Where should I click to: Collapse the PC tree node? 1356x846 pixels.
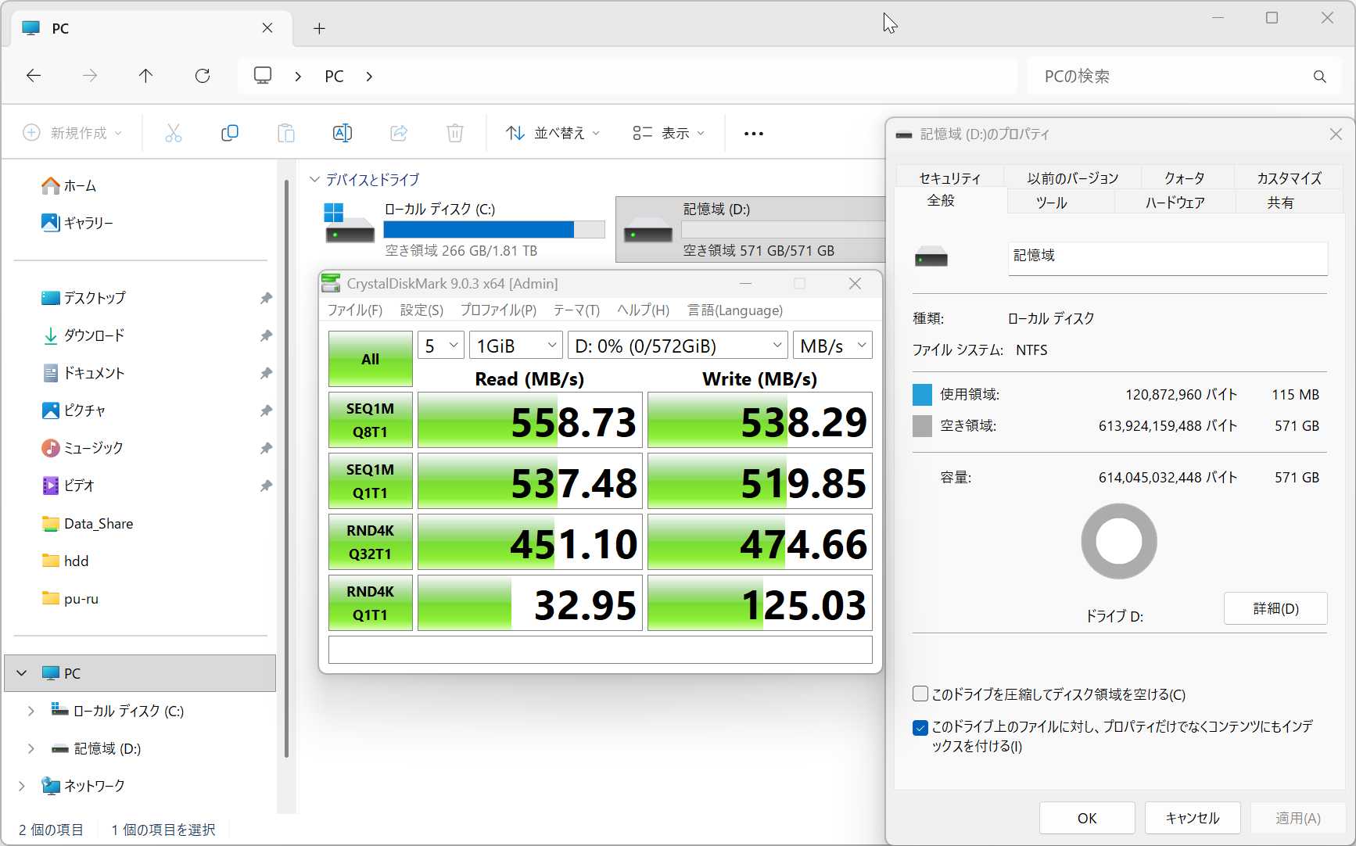click(x=22, y=673)
